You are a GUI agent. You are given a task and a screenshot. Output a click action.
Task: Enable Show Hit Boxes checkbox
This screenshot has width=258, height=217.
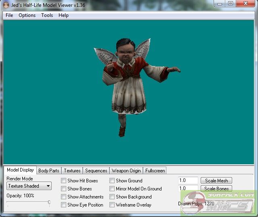pos(63,181)
